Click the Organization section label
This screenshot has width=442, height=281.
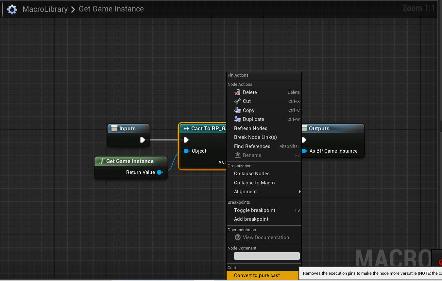click(x=240, y=166)
